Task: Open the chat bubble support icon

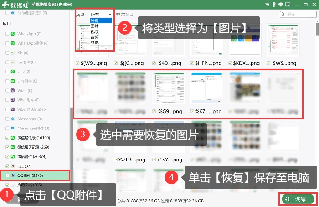Action: [x=281, y=5]
